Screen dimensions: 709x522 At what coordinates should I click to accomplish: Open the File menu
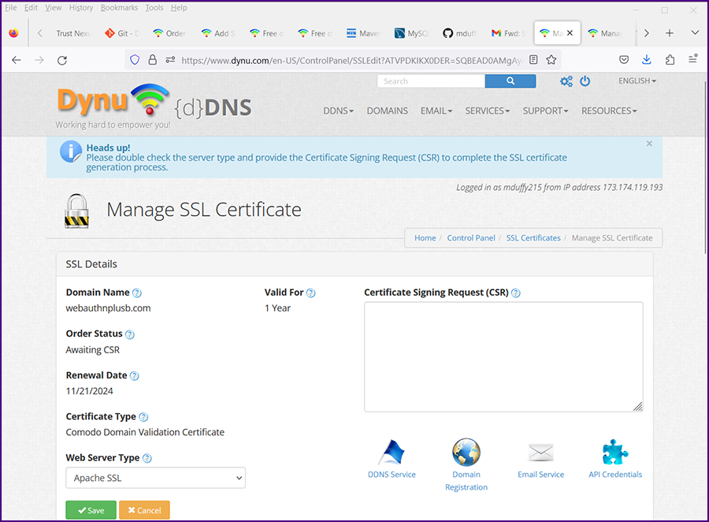coord(11,8)
